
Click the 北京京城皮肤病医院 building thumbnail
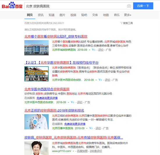tap(36, 48)
